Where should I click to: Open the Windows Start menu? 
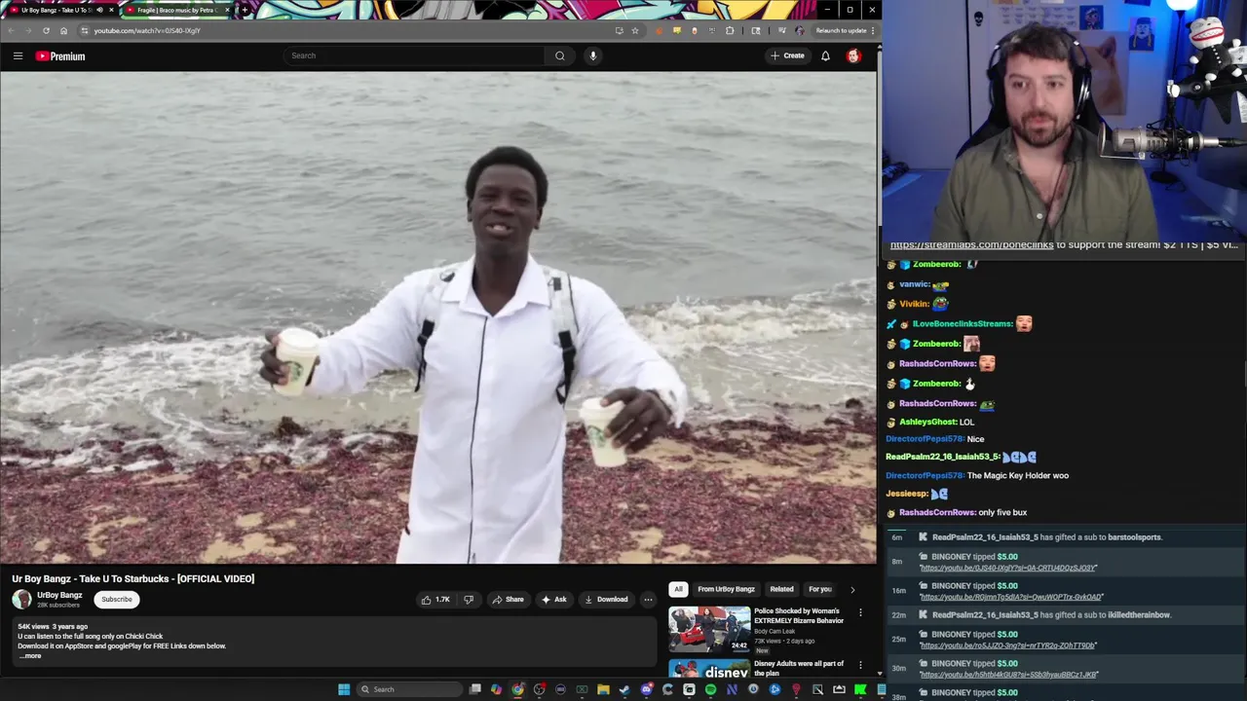pos(344,689)
